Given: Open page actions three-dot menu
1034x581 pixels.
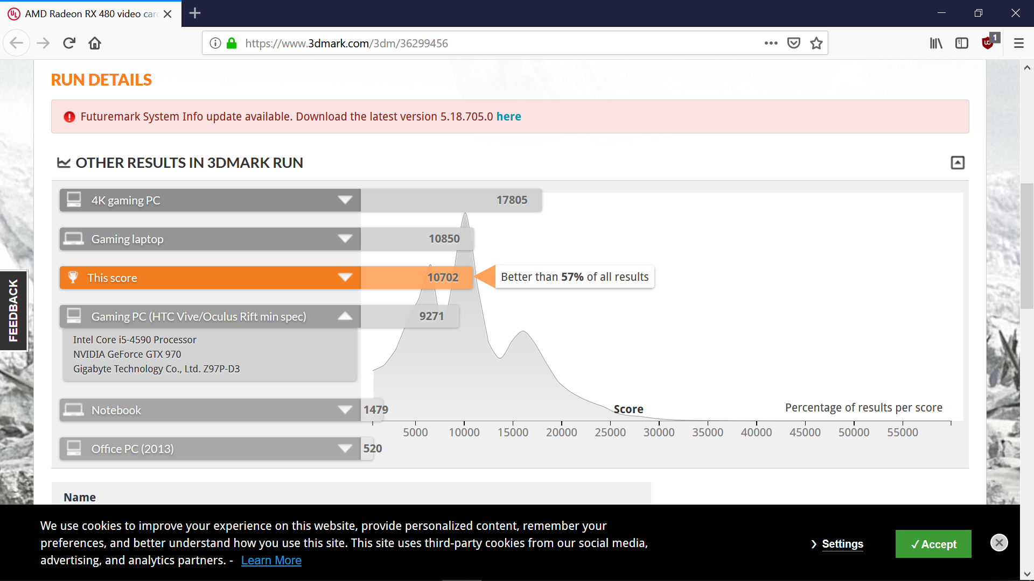Looking at the screenshot, I should coord(771,43).
